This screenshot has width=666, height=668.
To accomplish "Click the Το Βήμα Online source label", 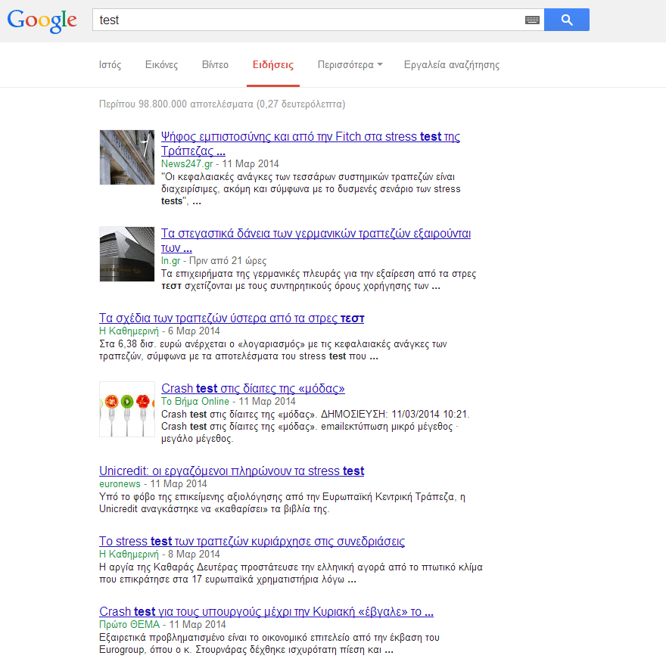I will (x=195, y=401).
